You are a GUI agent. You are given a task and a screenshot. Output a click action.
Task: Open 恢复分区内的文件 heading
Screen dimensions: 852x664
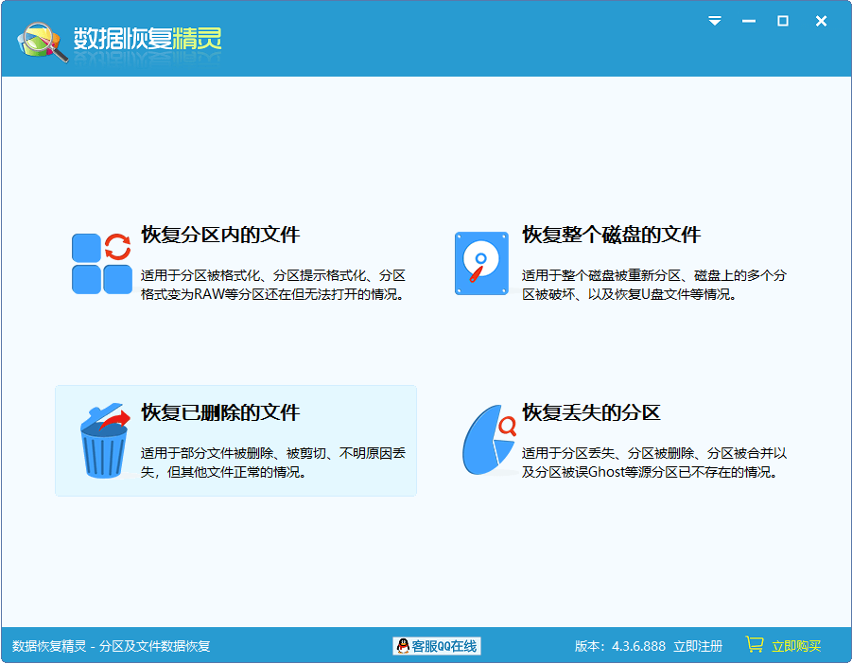pyautogui.click(x=220, y=235)
